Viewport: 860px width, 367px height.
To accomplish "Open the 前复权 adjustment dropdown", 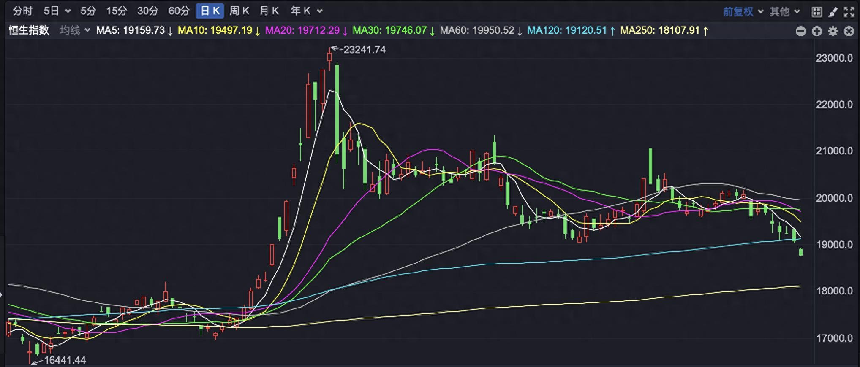I will tap(743, 11).
